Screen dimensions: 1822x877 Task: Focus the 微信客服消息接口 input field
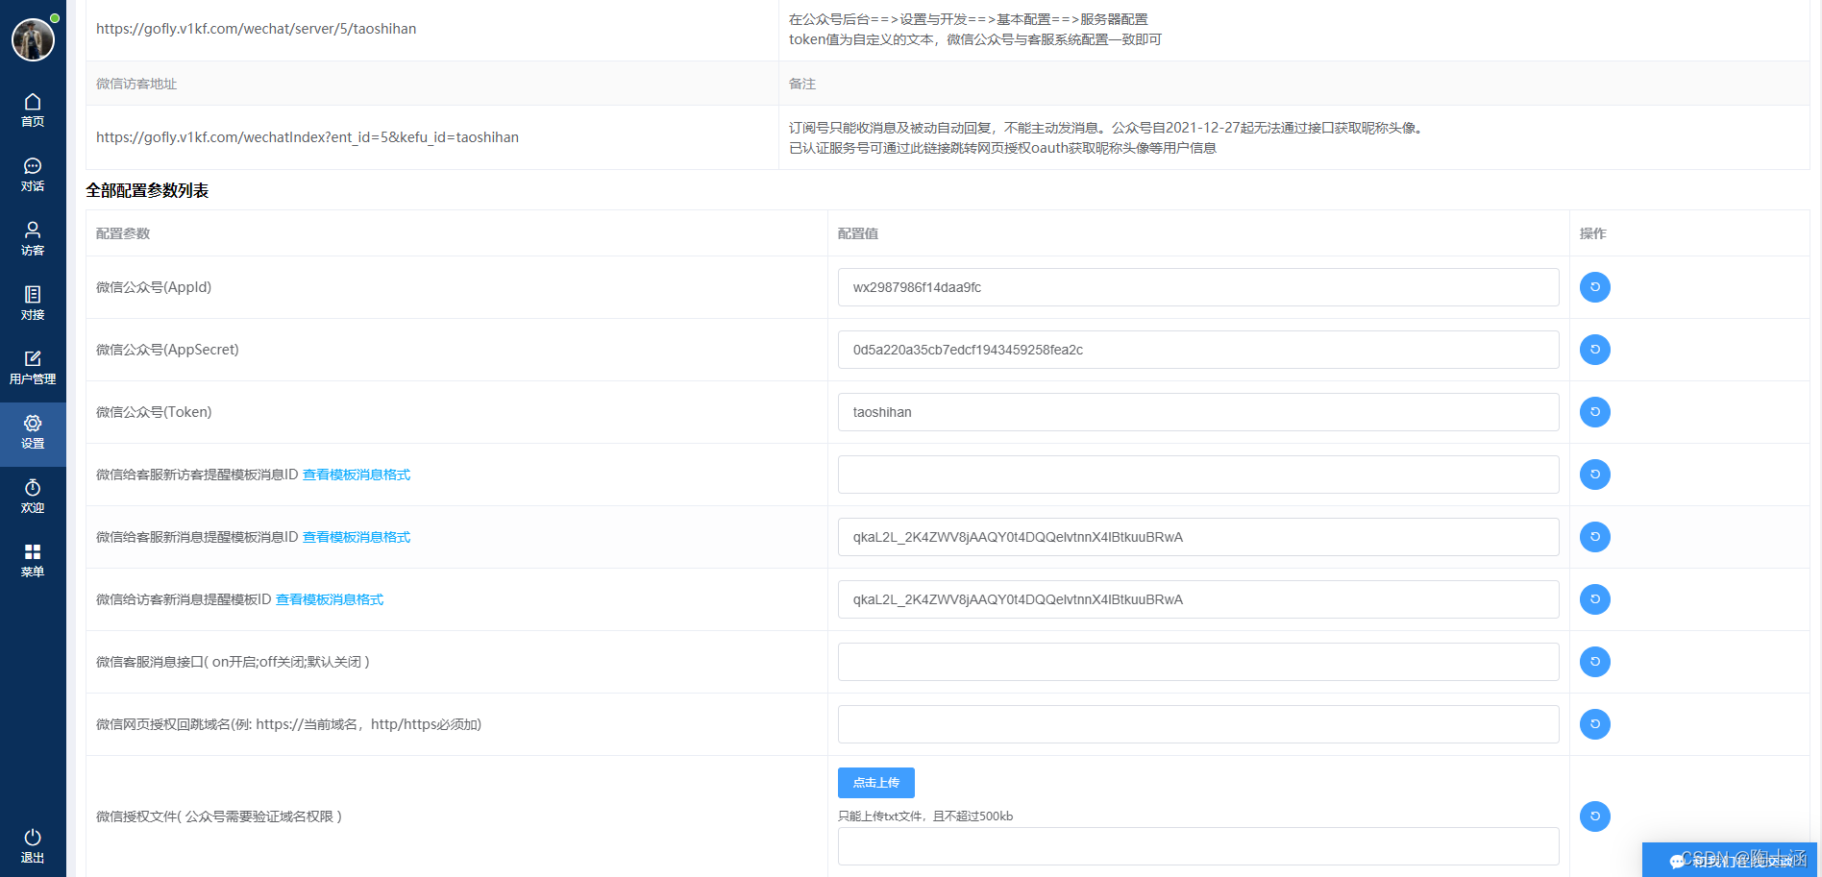[x=1198, y=662]
